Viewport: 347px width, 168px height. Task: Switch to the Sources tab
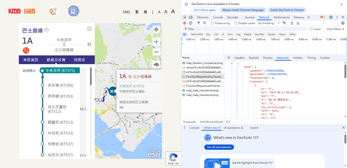(x=249, y=17)
